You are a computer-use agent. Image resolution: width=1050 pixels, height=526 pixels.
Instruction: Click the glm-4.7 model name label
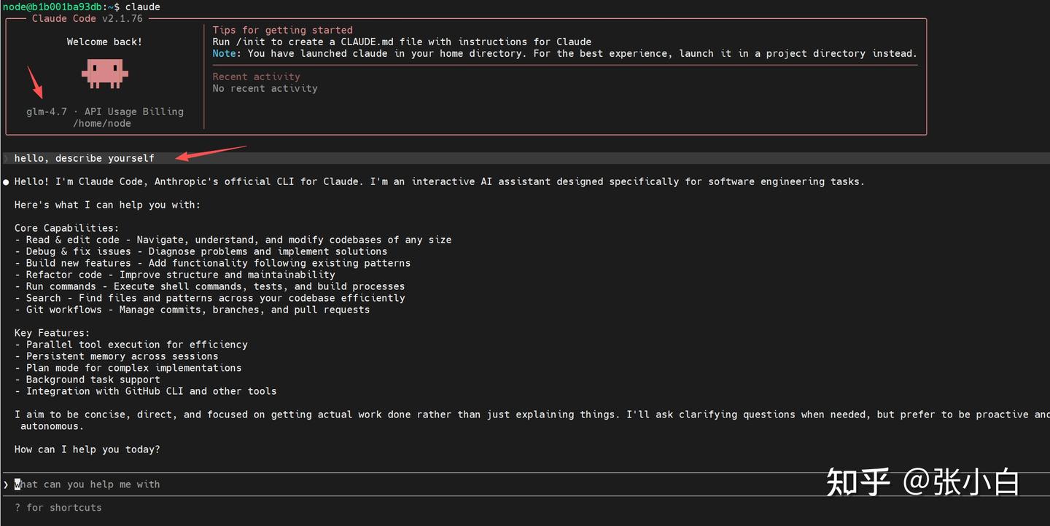click(x=47, y=111)
